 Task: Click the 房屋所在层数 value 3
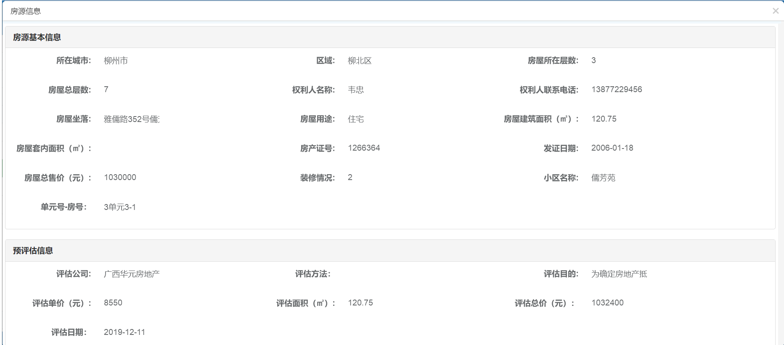pos(593,61)
